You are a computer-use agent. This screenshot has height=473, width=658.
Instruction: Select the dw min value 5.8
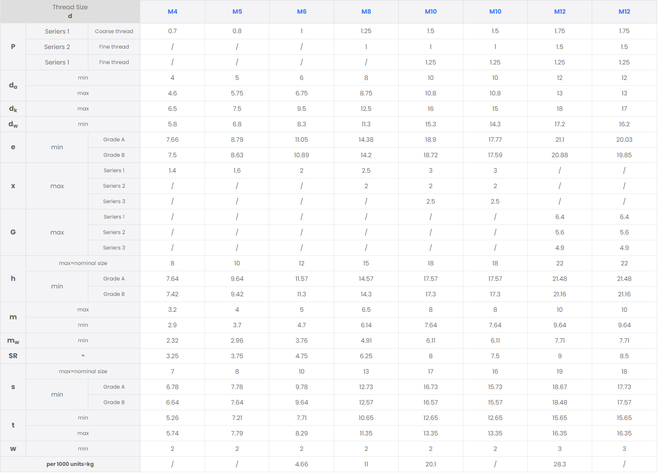coord(173,124)
